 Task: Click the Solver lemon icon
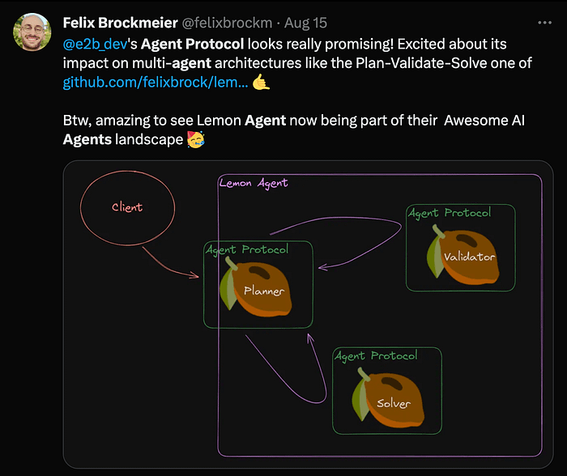tap(388, 397)
